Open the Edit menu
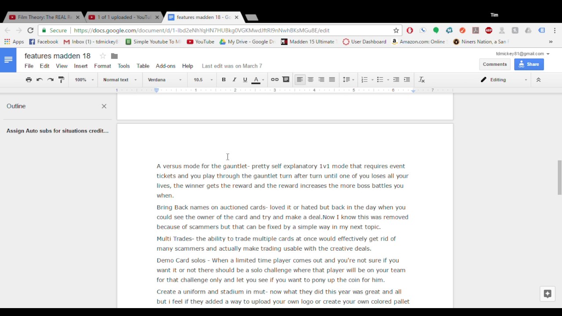 [x=45, y=66]
